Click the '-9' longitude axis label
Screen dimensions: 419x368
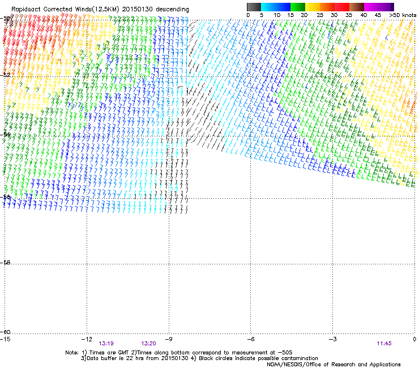pyautogui.click(x=168, y=339)
